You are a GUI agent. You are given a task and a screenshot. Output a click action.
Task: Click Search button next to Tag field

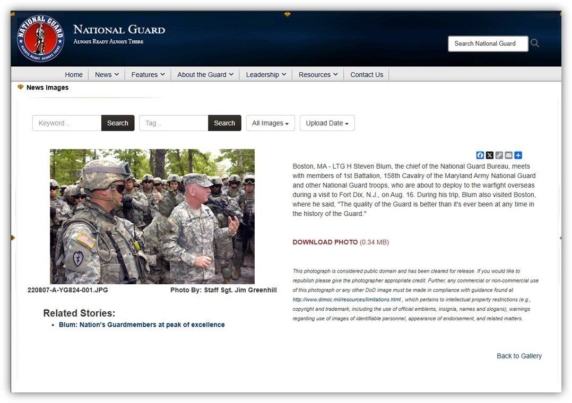[224, 123]
